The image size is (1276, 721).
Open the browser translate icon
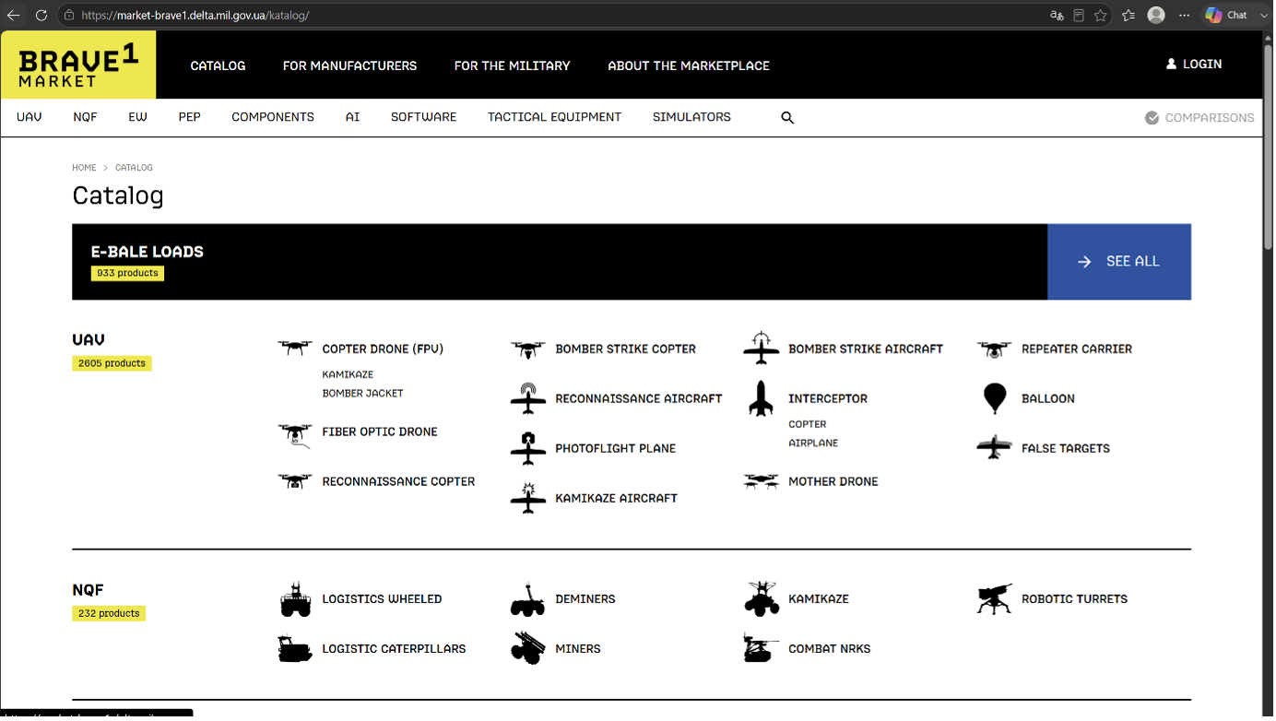(1057, 16)
